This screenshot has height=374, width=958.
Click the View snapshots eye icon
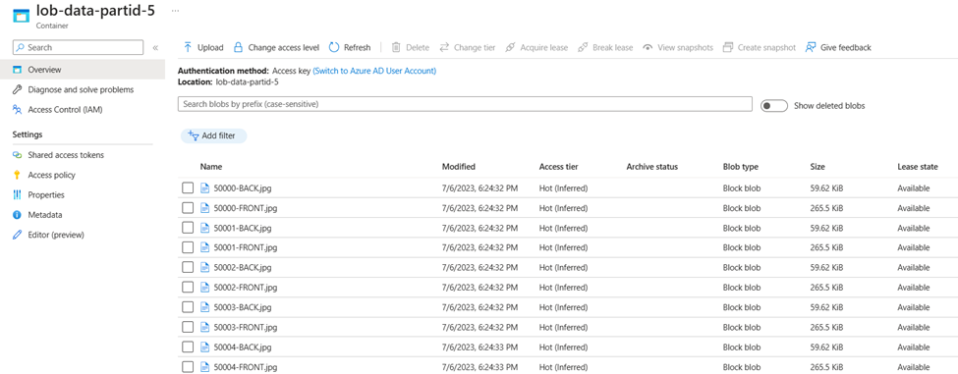click(x=648, y=47)
